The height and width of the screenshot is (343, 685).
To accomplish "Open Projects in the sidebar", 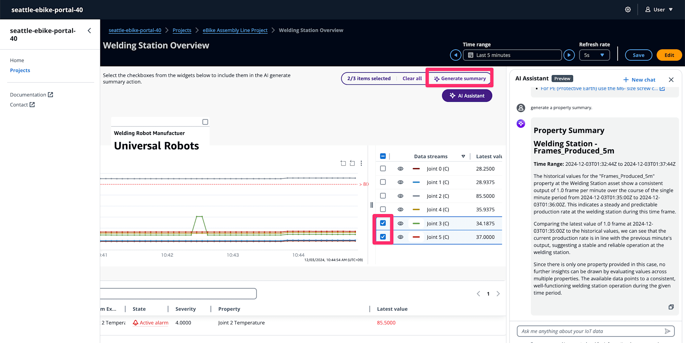I will point(20,70).
